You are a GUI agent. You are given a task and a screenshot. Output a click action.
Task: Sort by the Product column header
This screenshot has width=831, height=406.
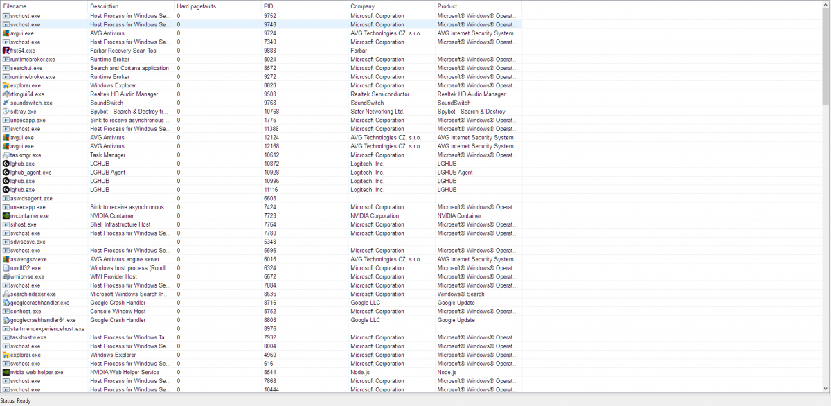point(479,6)
